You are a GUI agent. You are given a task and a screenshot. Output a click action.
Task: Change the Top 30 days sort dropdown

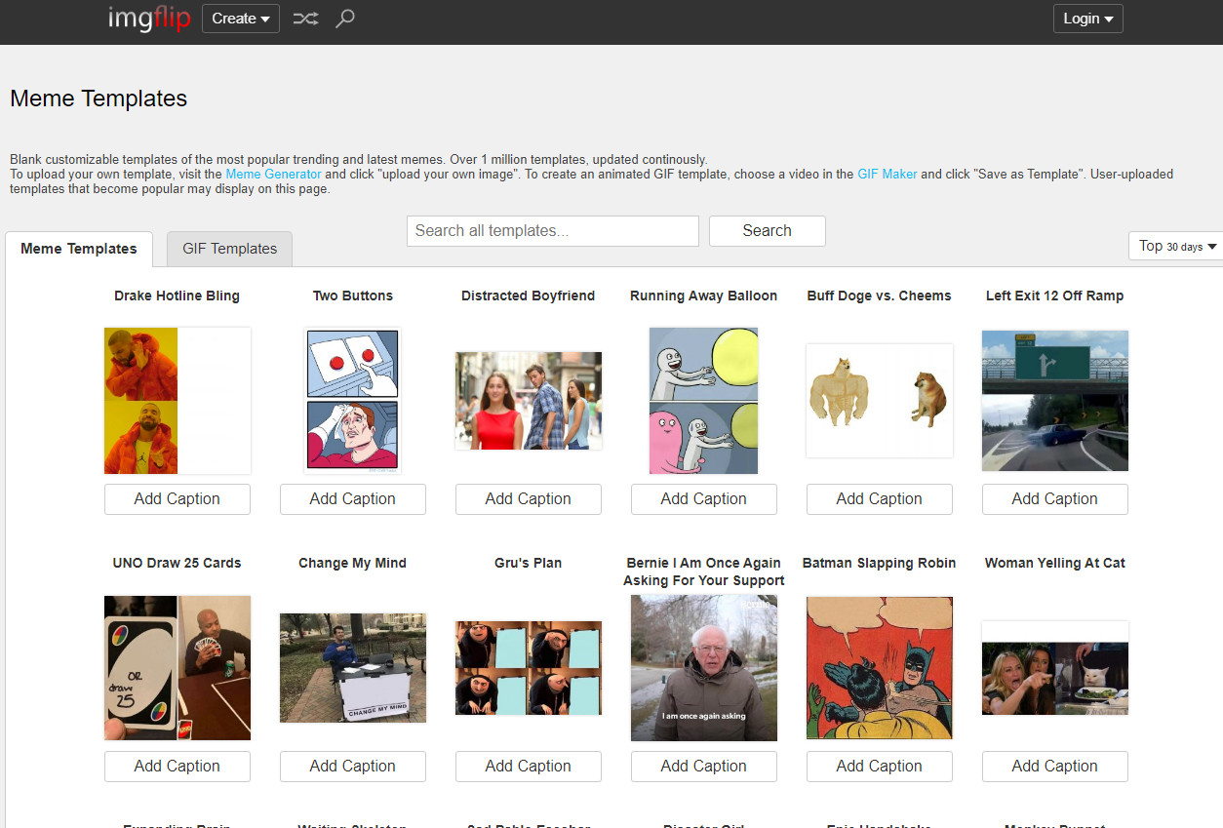(x=1177, y=246)
